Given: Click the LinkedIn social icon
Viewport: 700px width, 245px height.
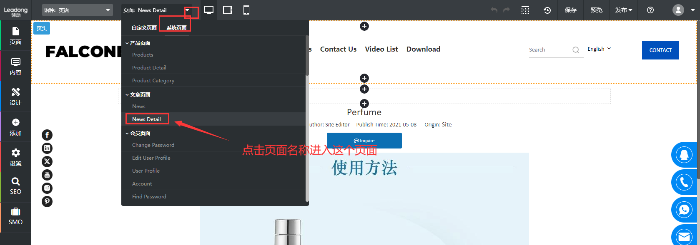Looking at the screenshot, I should tap(47, 148).
